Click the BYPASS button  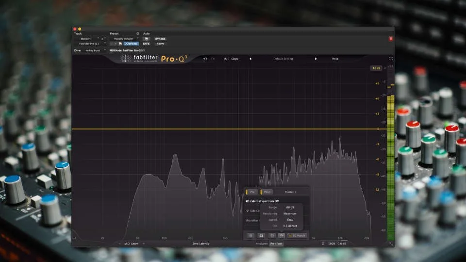(x=160, y=39)
